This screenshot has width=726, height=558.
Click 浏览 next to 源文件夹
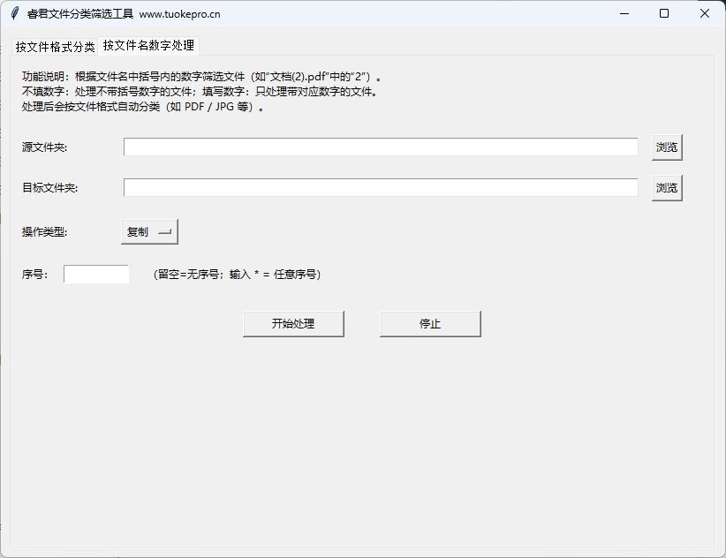[667, 147]
